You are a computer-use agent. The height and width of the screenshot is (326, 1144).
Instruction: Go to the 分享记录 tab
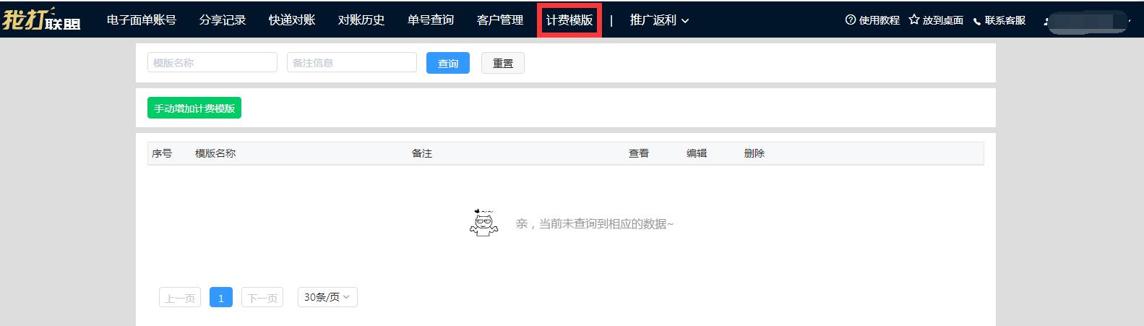pos(223,20)
